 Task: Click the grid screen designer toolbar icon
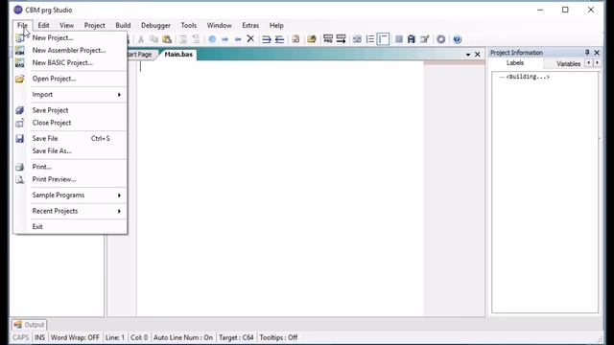click(x=399, y=39)
